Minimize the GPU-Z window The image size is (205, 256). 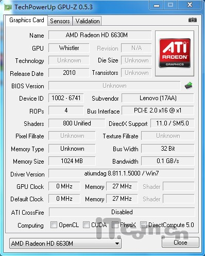[157, 5]
